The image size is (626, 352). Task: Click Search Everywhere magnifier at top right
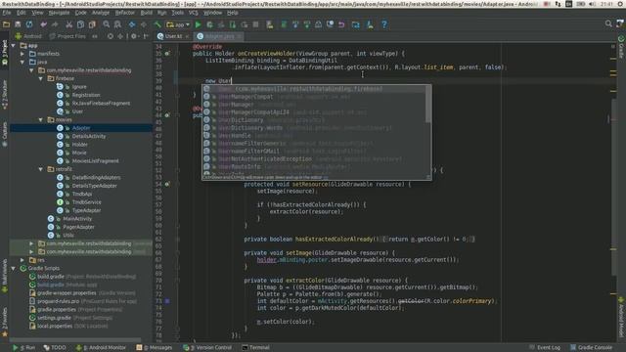tap(608, 23)
